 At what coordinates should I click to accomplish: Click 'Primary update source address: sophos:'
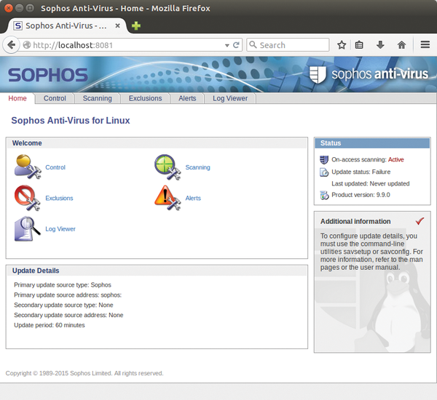pyautogui.click(x=68, y=295)
